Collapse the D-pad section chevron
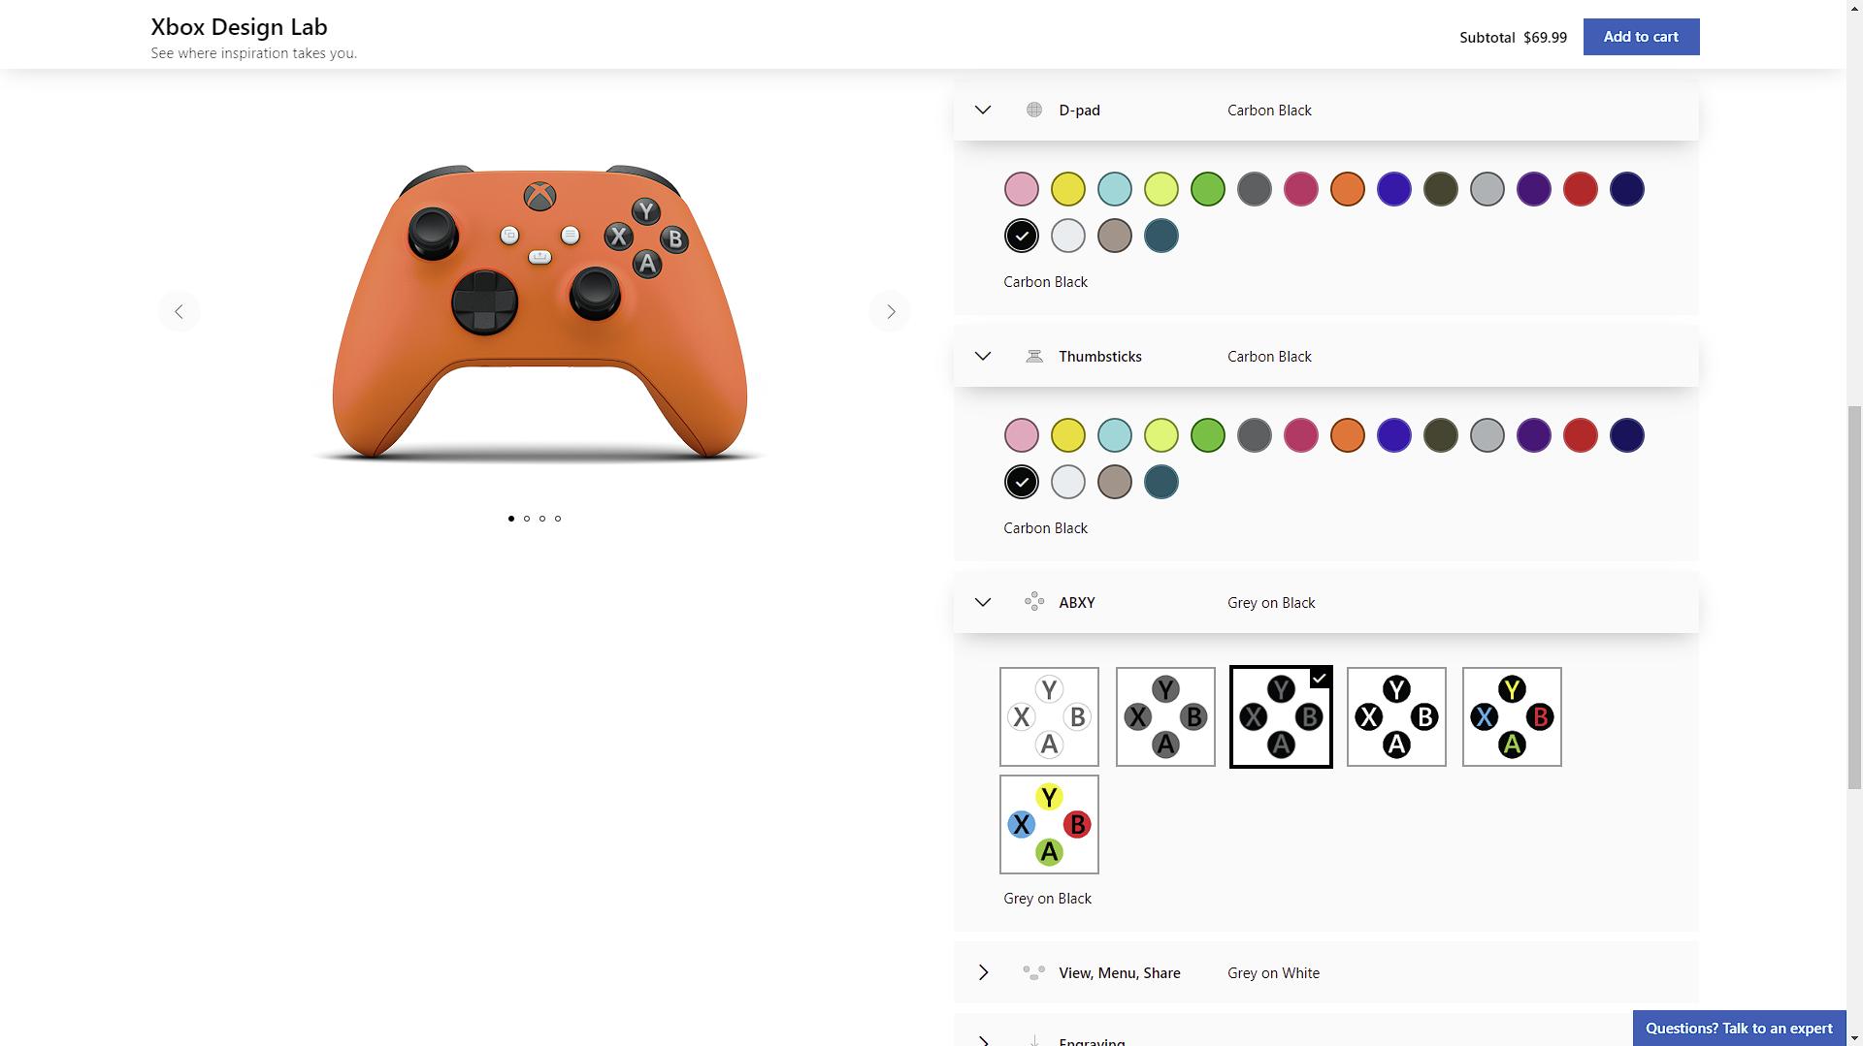 tap(983, 110)
